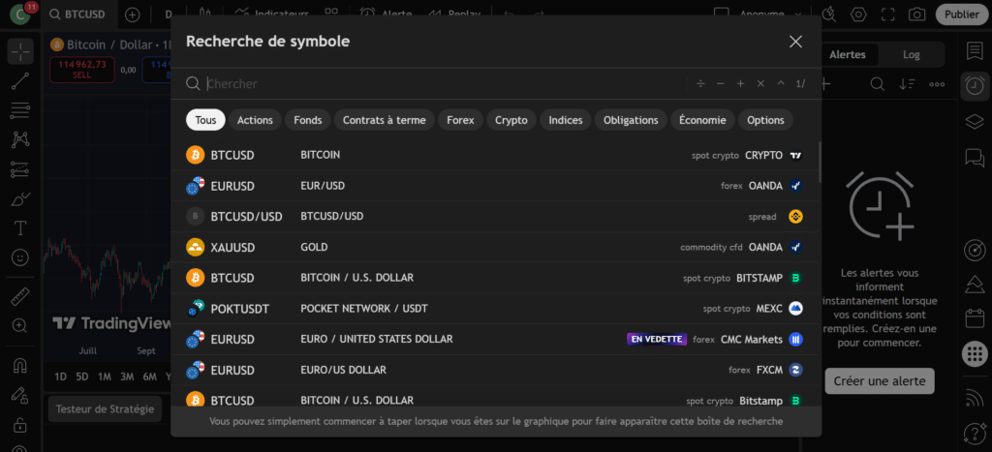Viewport: 992px width, 452px height.
Task: Click the Créer une alerte button
Action: pyautogui.click(x=880, y=381)
